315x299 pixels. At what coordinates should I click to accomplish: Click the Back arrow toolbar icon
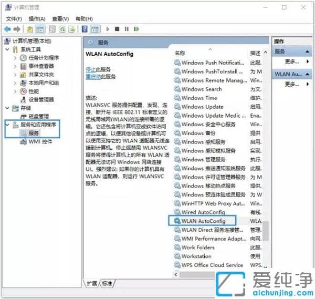[8, 29]
